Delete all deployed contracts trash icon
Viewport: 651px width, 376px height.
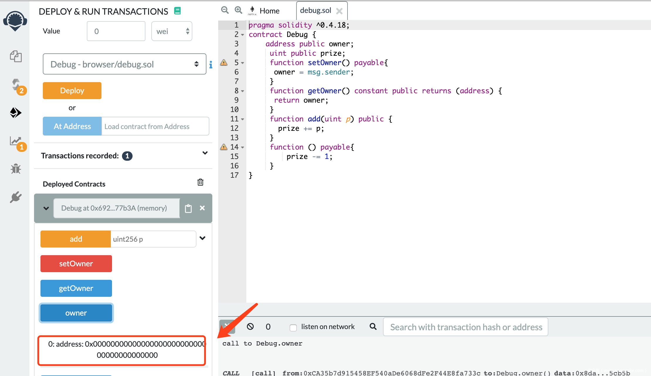point(200,182)
